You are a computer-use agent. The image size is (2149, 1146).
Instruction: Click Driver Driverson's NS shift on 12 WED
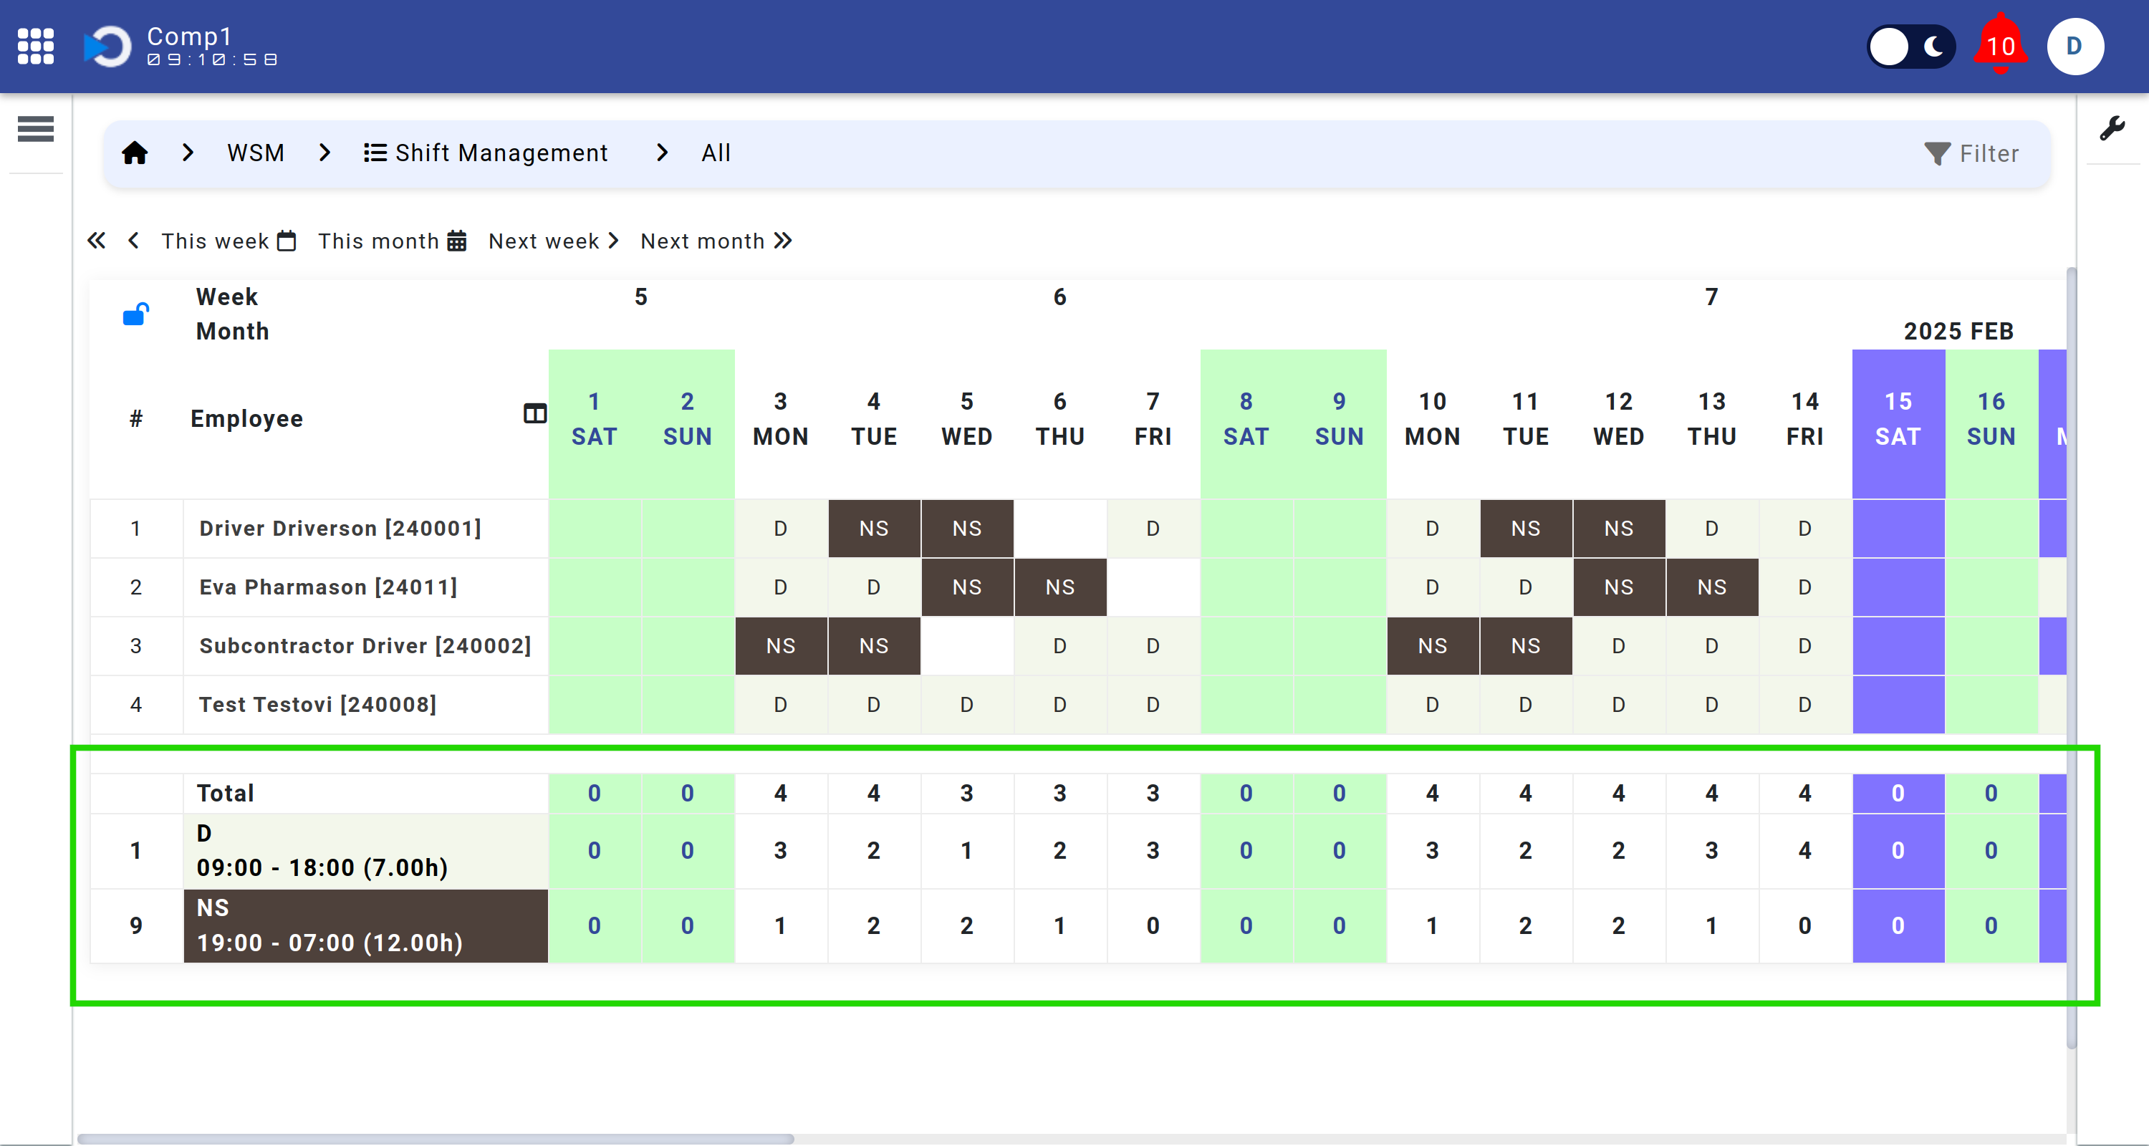(1618, 528)
